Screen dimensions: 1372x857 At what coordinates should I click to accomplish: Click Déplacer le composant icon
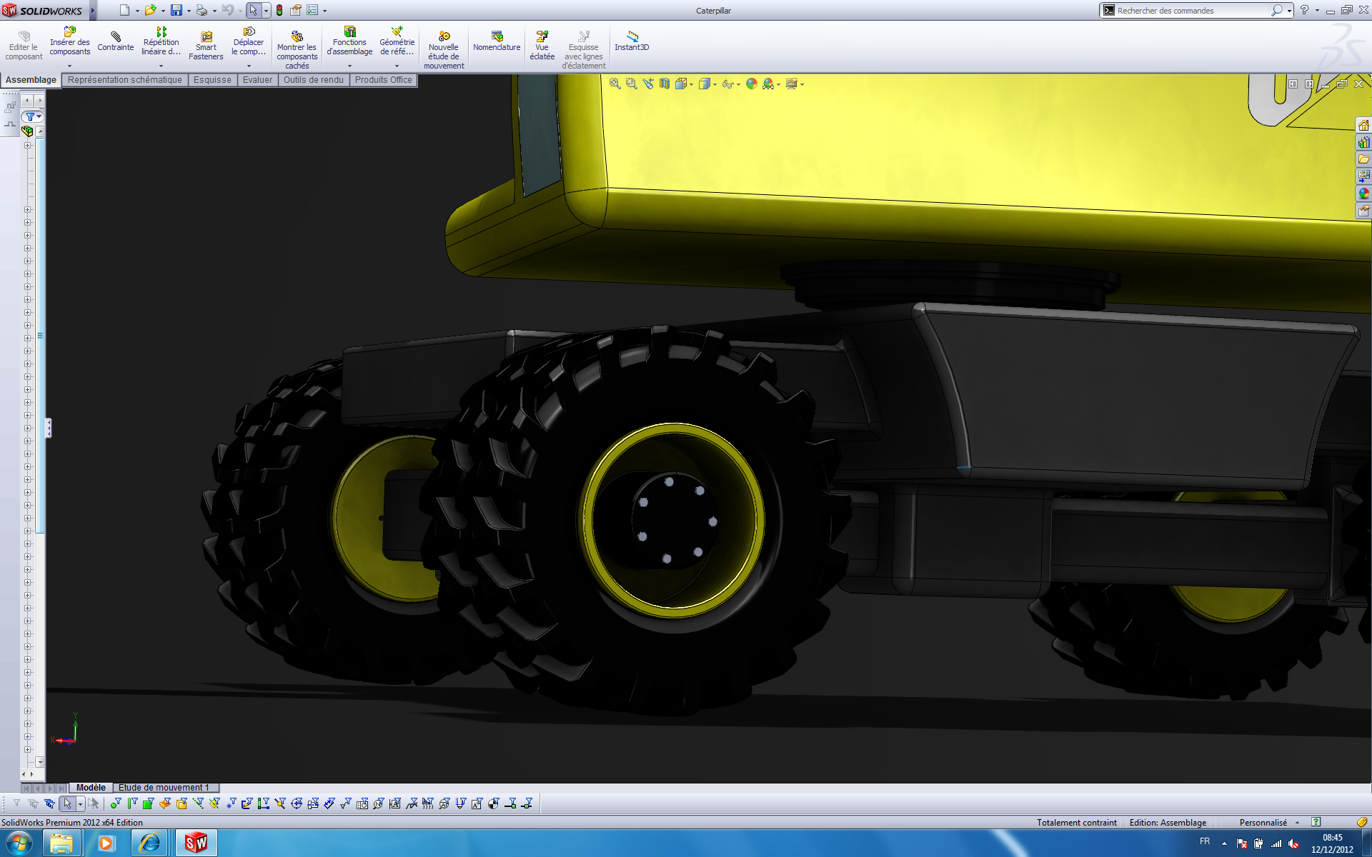[x=249, y=32]
